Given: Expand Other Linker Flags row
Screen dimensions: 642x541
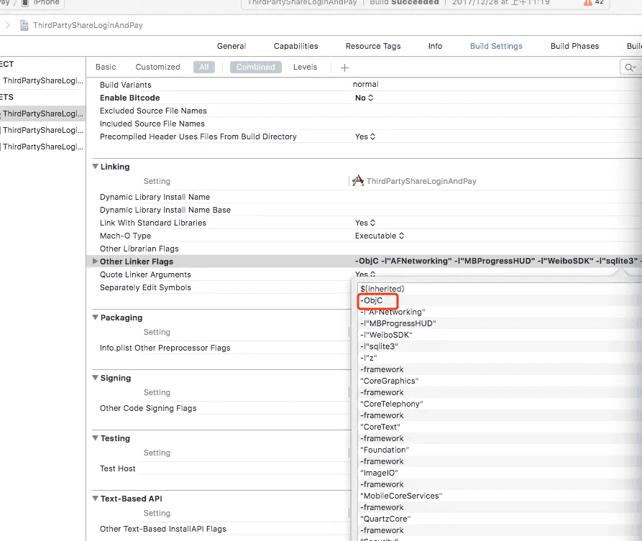Looking at the screenshot, I should click(95, 261).
